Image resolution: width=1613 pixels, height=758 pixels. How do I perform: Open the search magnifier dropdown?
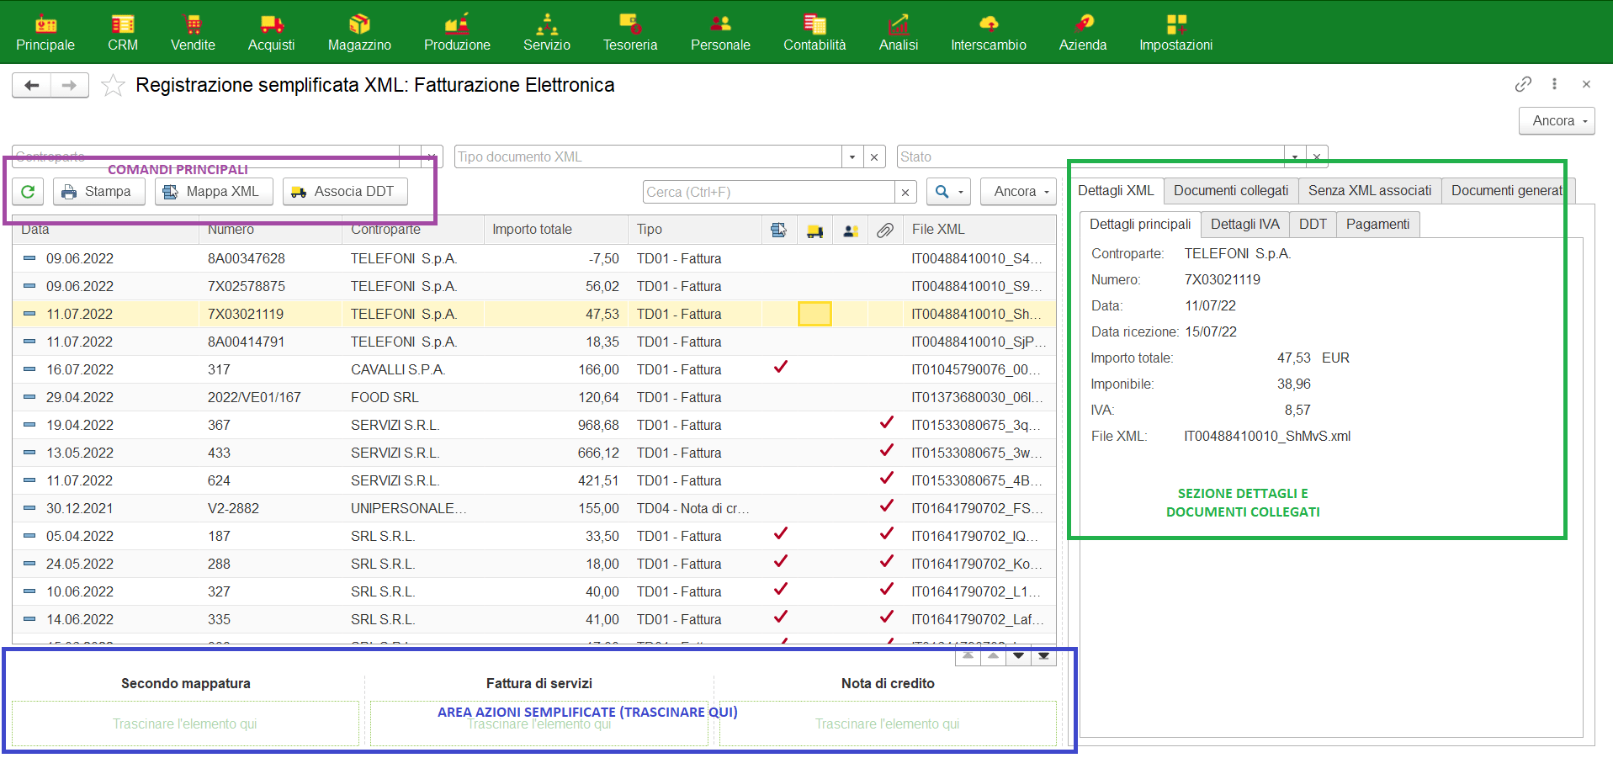click(949, 192)
